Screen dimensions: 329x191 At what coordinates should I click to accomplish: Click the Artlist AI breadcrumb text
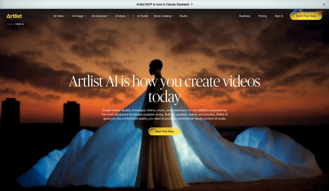click(20, 24)
